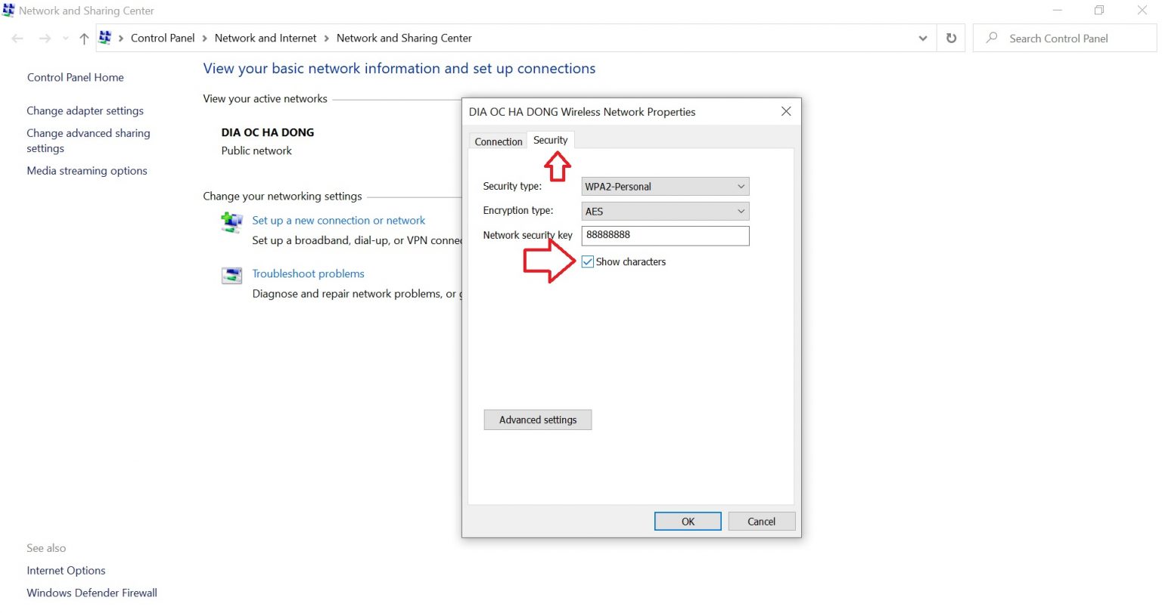Image resolution: width=1162 pixels, height=613 pixels.
Task: Open the Encryption type dropdown
Action: tap(665, 212)
